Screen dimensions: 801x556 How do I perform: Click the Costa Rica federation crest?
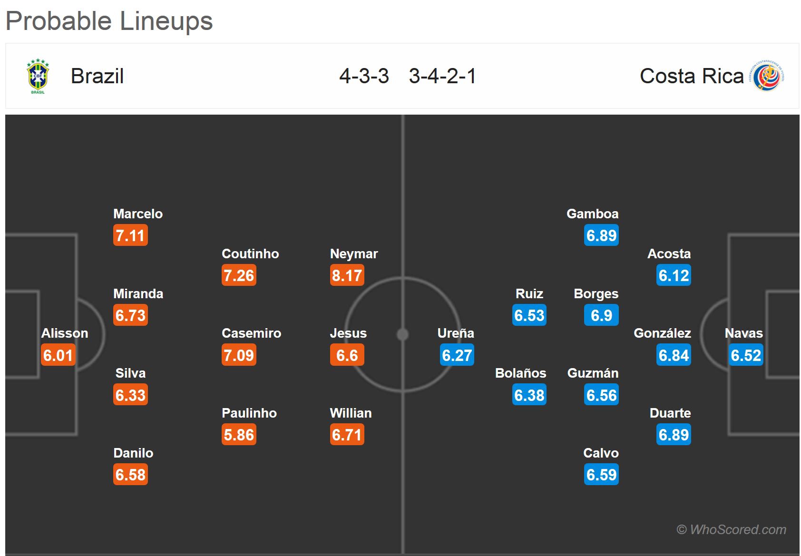[767, 76]
